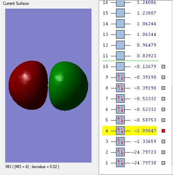Toggle the gray surface marker for MO 2
This screenshot has width=173, height=175.
pyautogui.click(x=163, y=152)
